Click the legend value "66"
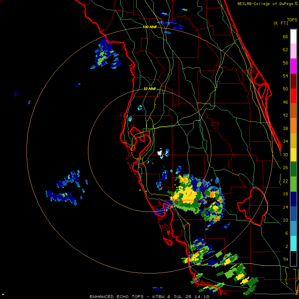Screen dimensions: 299x299 pos(285,37)
